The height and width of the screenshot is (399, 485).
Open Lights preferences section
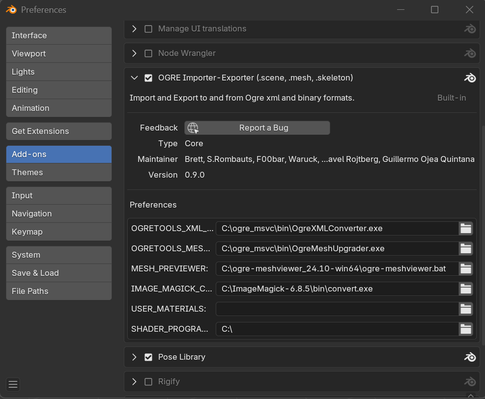[59, 72]
